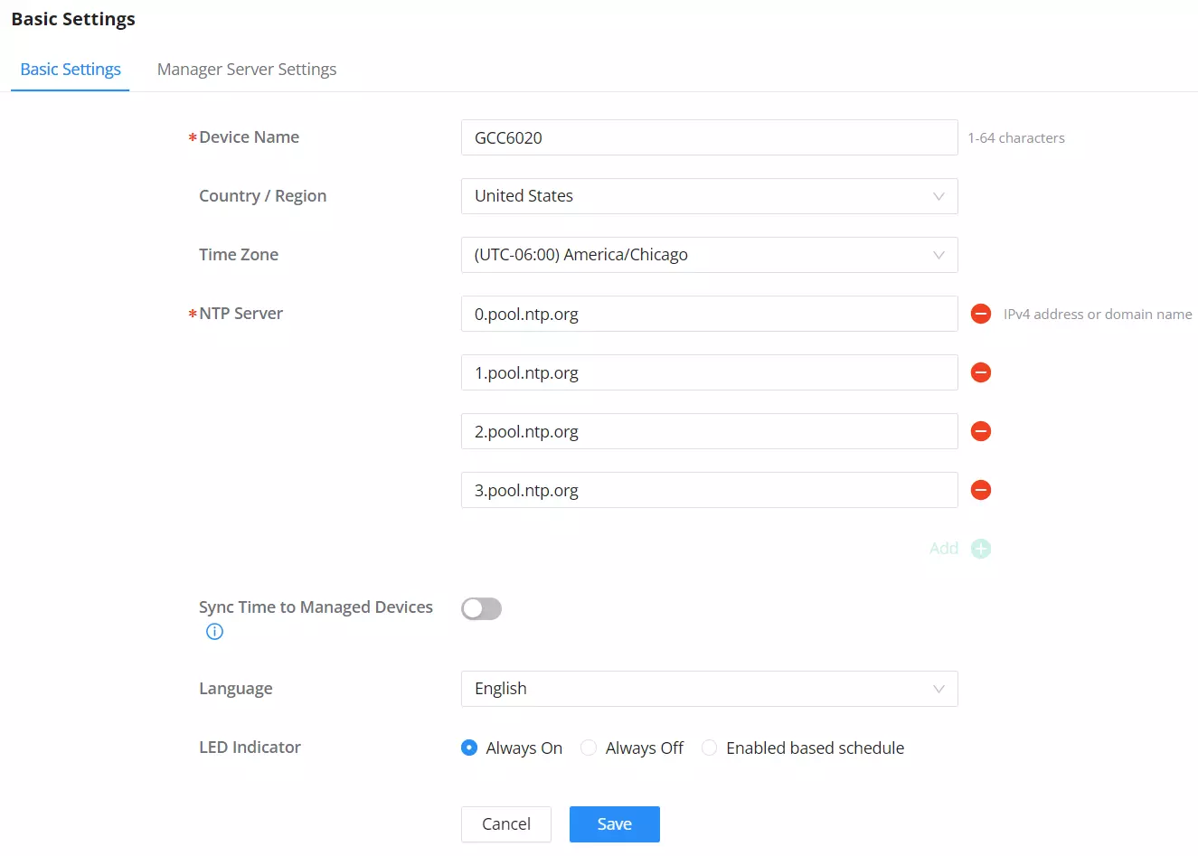Remove the 0.pool.ntp.org NTP server
The height and width of the screenshot is (856, 1198).
point(981,314)
